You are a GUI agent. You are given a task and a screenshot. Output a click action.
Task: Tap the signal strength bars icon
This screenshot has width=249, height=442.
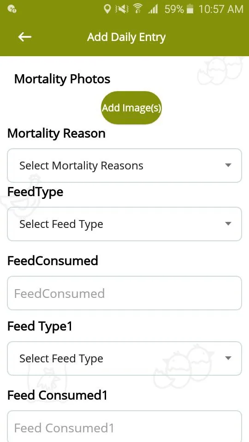[153, 10]
